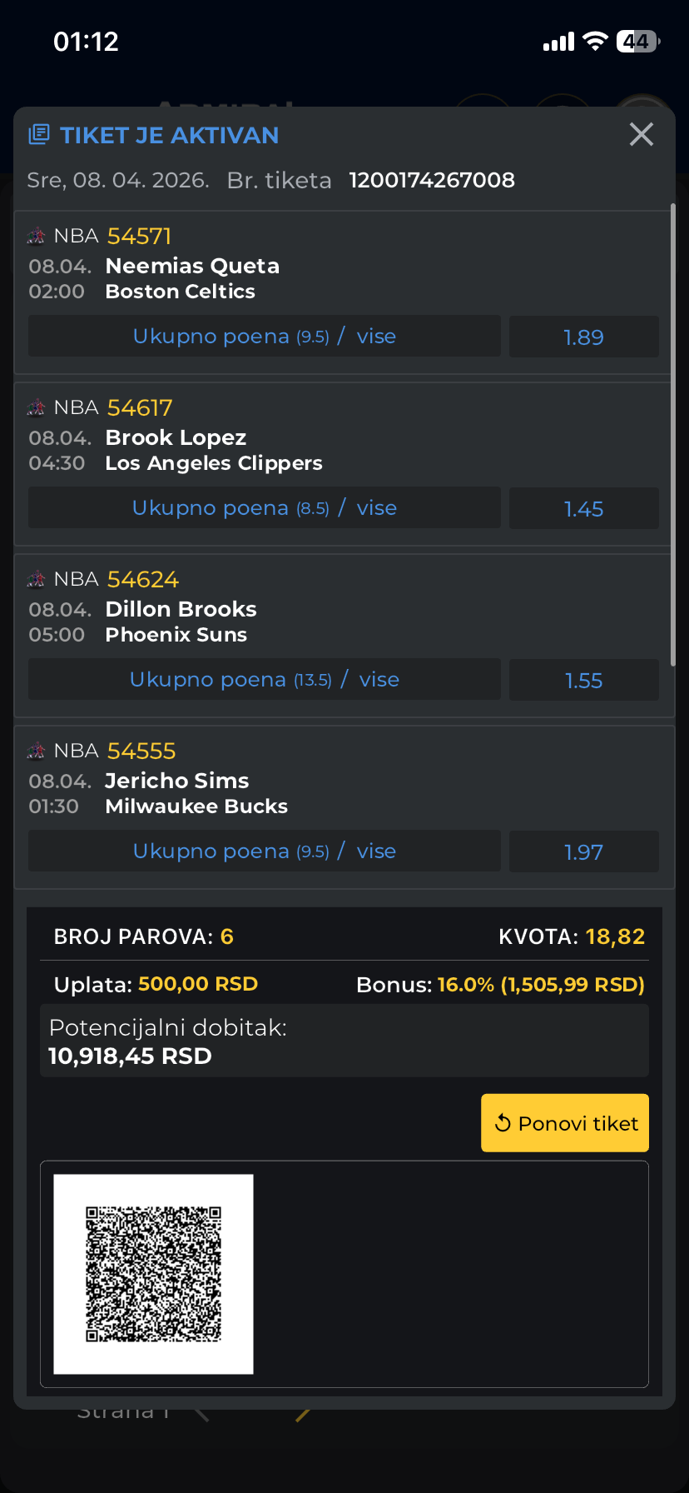Tap the 1.45 odds box
Viewport: 689px width, 1493px height.
coord(583,508)
